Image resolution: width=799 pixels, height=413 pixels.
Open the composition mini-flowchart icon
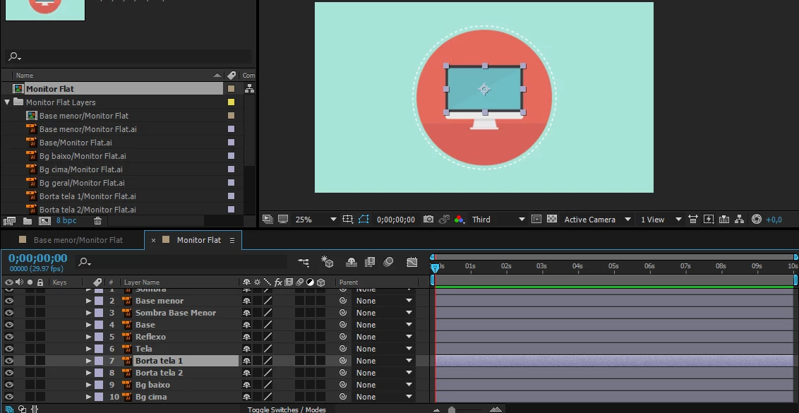[304, 263]
